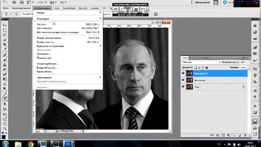Toggle lock image pixels brush icon

pos(199,67)
